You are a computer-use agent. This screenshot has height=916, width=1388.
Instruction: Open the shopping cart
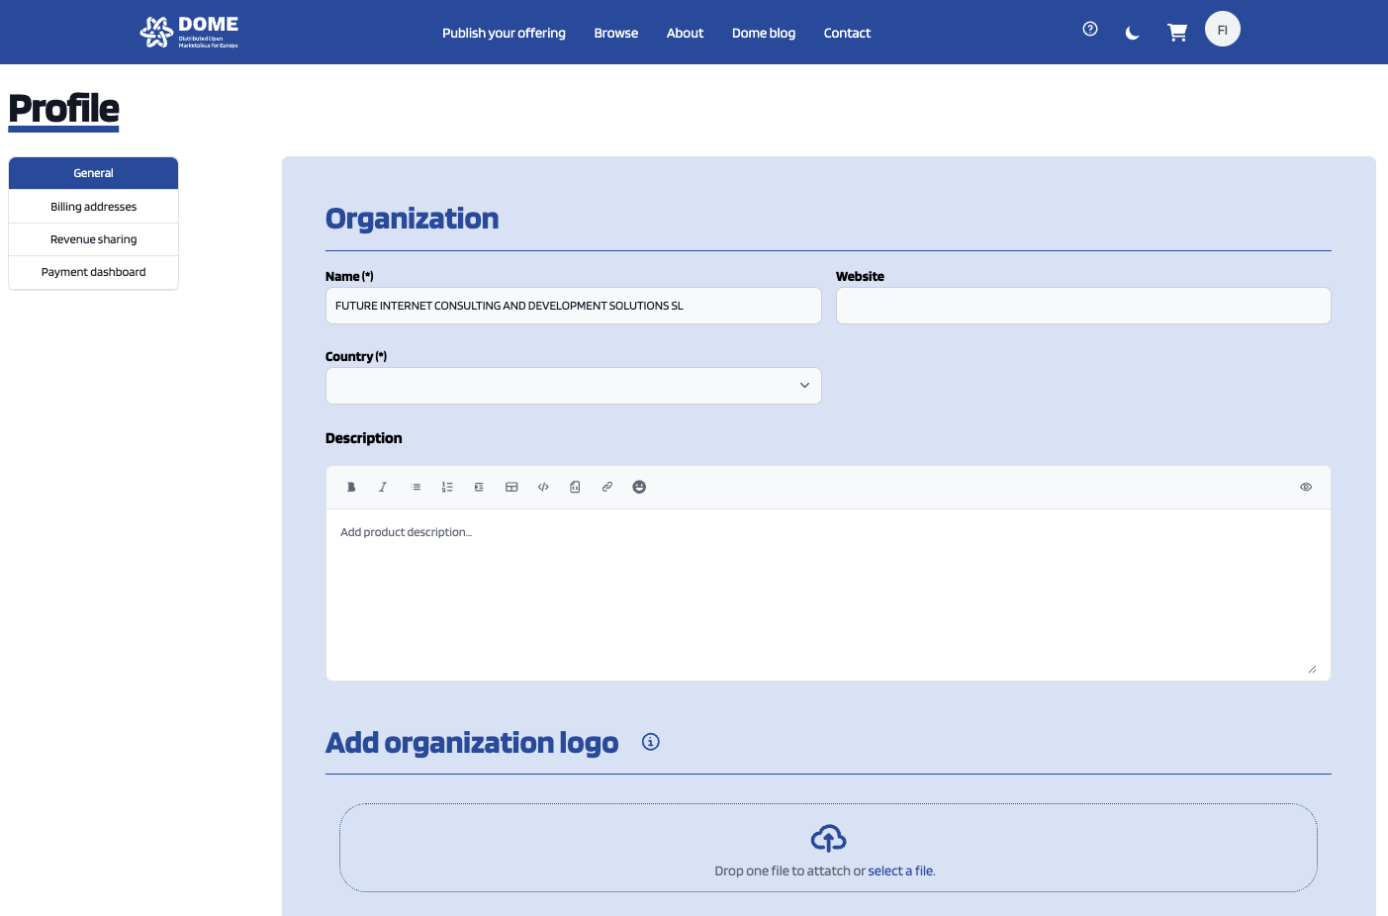pos(1177,33)
